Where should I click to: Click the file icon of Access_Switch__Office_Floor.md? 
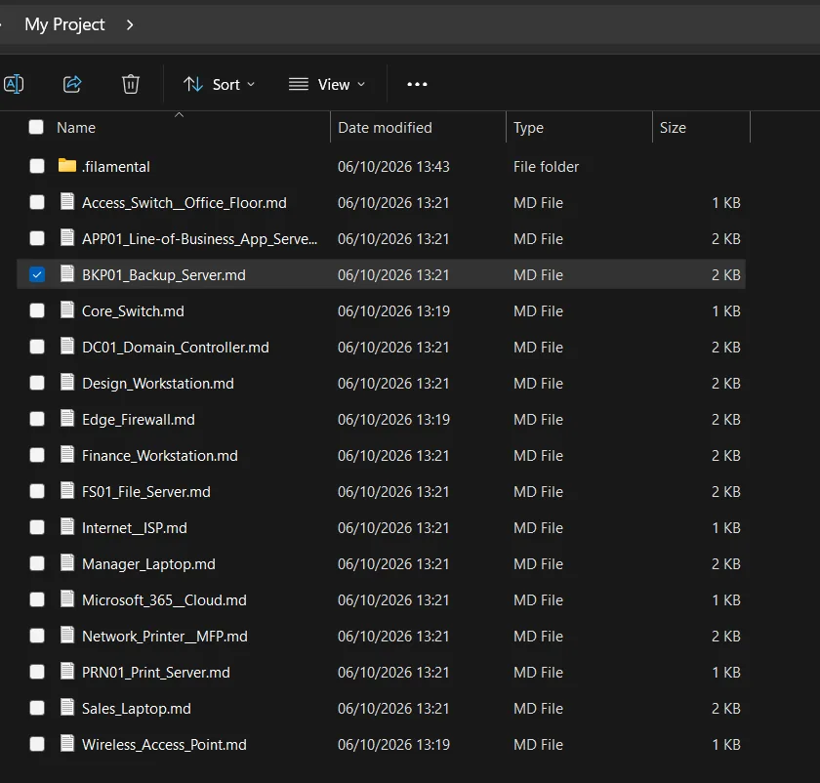(x=67, y=201)
